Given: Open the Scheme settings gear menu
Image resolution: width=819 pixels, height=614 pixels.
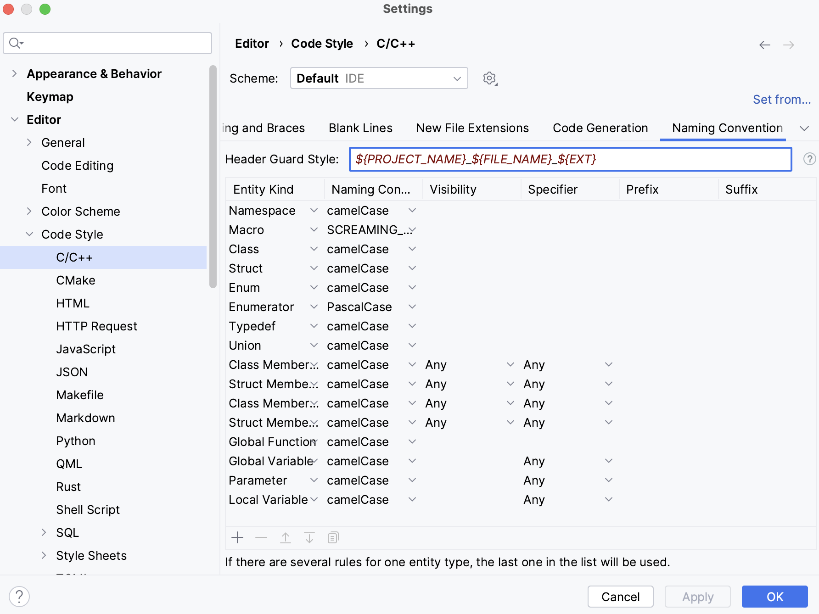Looking at the screenshot, I should coord(489,78).
